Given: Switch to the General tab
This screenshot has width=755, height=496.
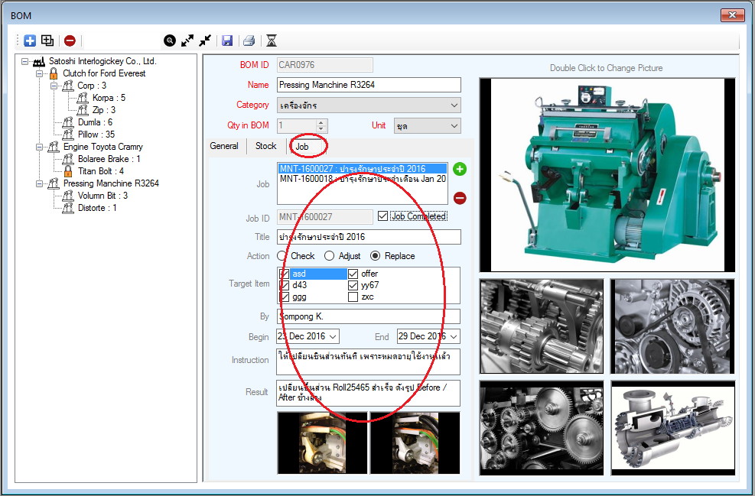Looking at the screenshot, I should (x=224, y=146).
